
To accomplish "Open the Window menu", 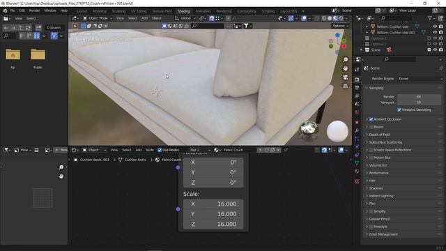I will pos(50,10).
